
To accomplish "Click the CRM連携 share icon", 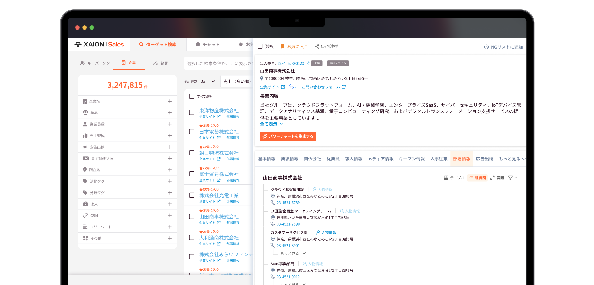I will click(x=317, y=46).
